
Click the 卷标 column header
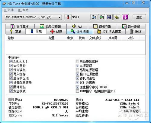[x=21, y=38]
